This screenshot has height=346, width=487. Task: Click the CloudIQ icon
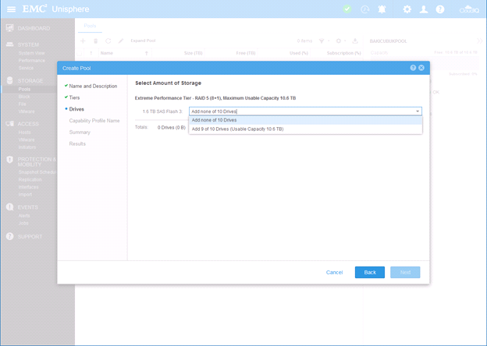tap(468, 9)
